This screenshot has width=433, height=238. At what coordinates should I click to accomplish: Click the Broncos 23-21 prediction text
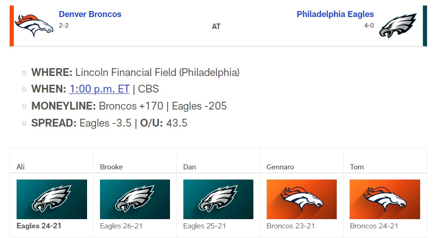coord(291,226)
